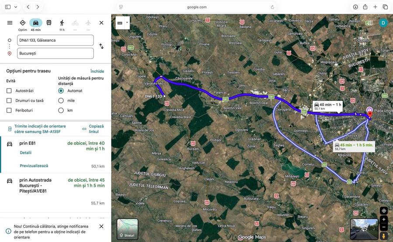
Task: Select the Automat distance unit
Action: [61, 91]
